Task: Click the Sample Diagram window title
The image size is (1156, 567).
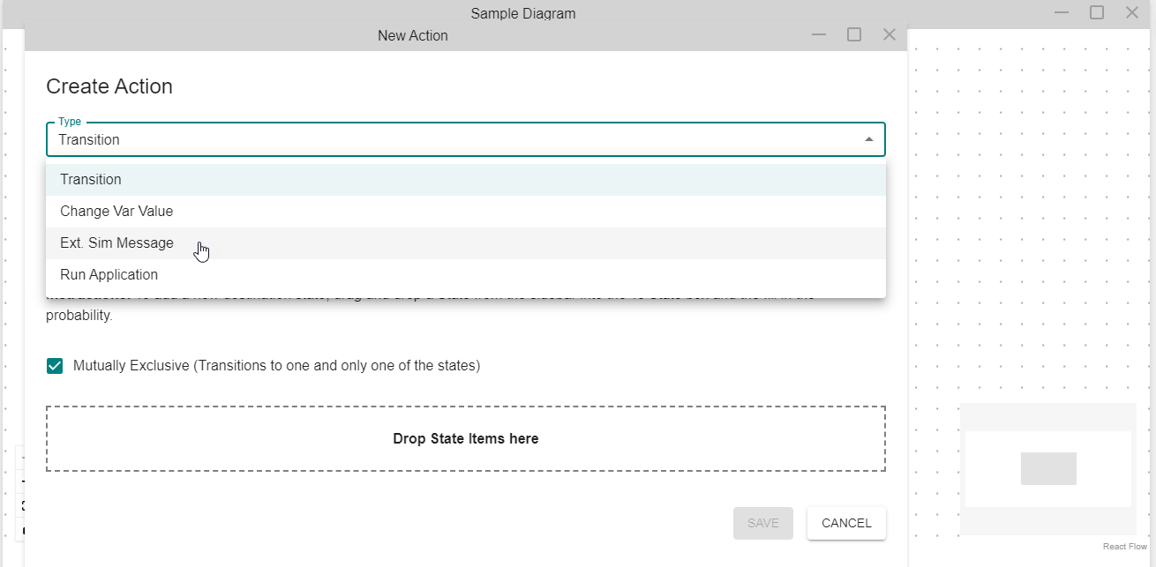Action: (x=523, y=13)
